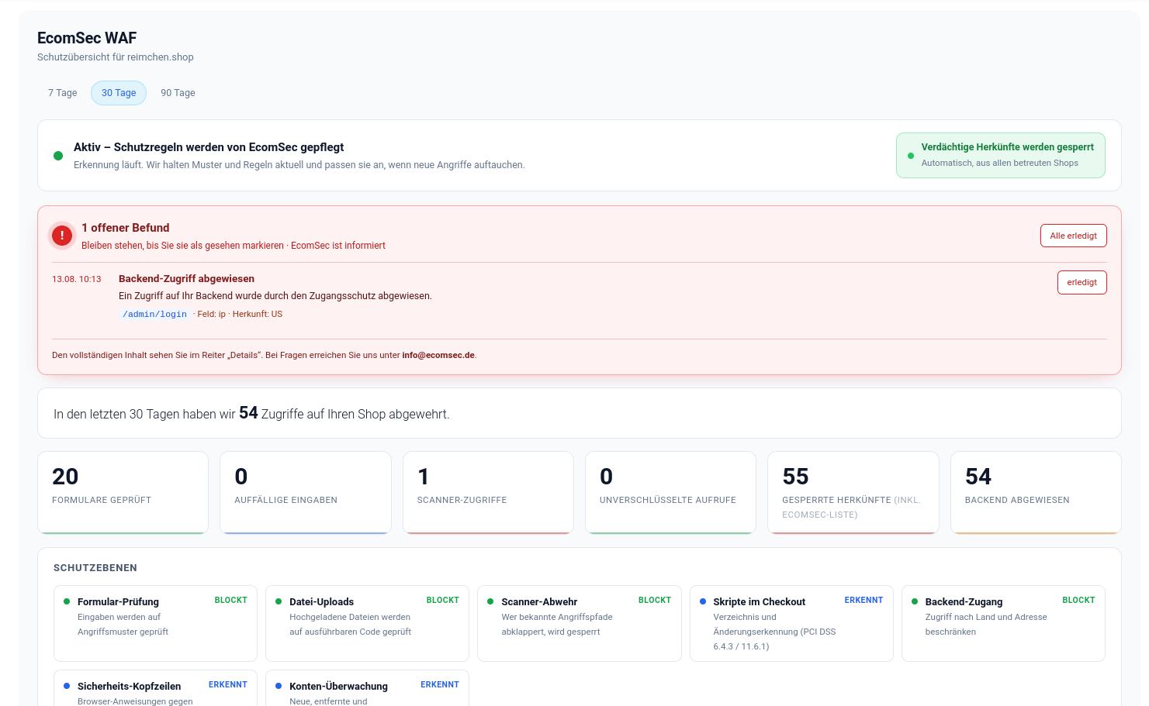Click the blue dot beside Skripte im Checkout

coord(703,601)
